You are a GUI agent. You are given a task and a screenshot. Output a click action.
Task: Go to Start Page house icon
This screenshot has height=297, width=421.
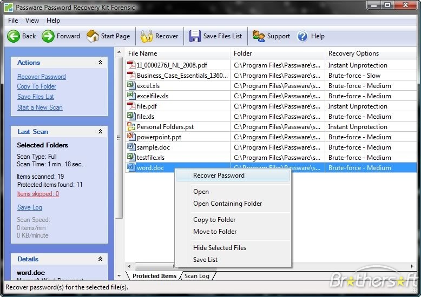pos(93,36)
